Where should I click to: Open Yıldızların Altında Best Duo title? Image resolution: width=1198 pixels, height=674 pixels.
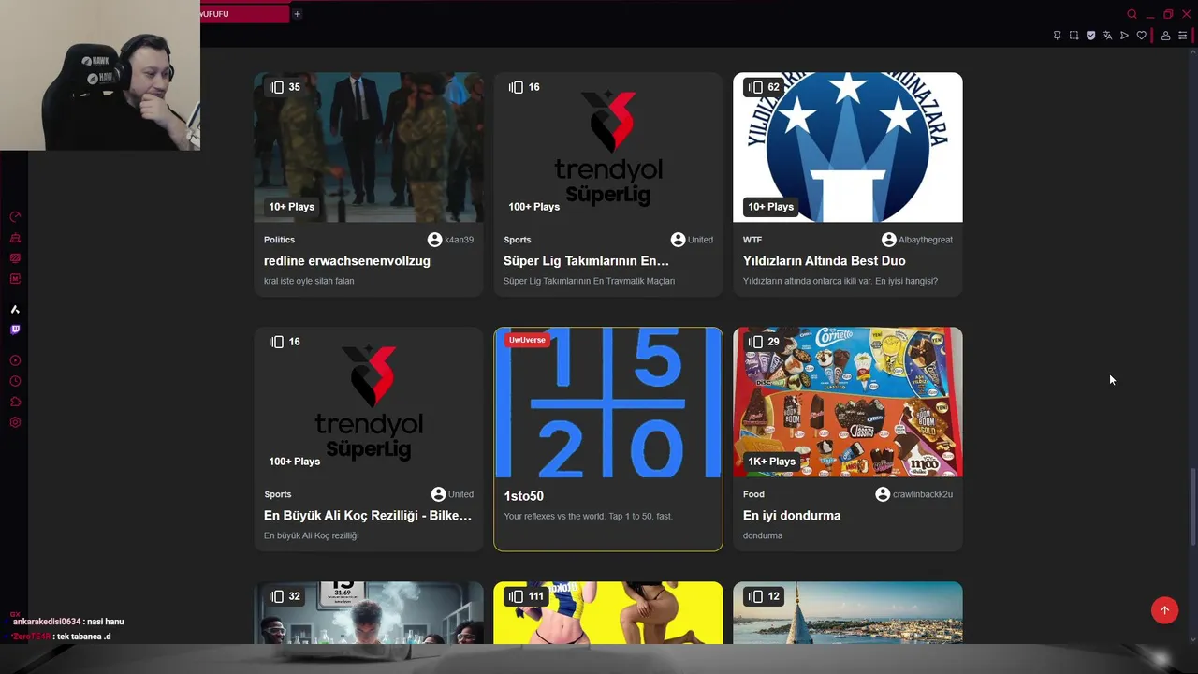click(x=824, y=261)
